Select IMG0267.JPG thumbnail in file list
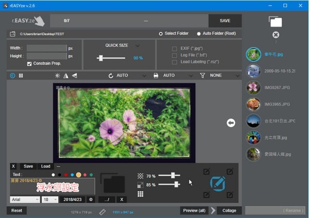Image resolution: width=309 pixels, height=218 pixels. tap(253, 87)
